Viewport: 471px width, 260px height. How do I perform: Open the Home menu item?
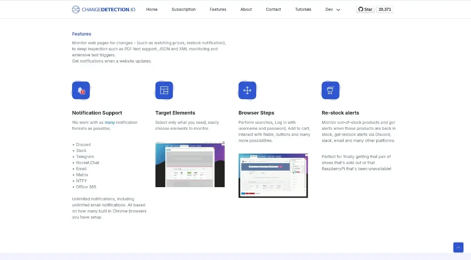pyautogui.click(x=152, y=9)
